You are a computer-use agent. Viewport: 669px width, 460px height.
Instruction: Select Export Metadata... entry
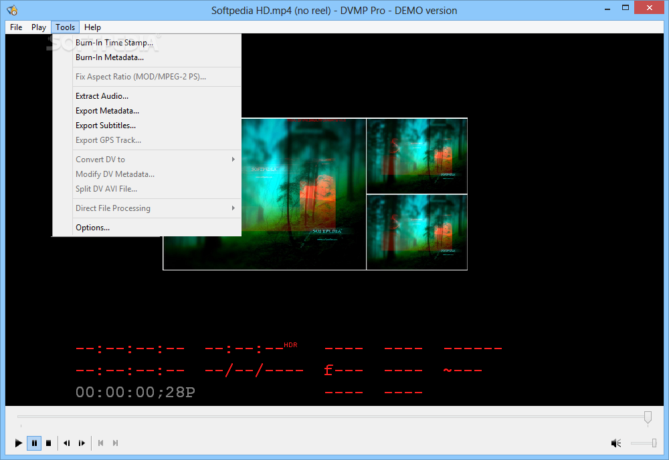point(147,111)
